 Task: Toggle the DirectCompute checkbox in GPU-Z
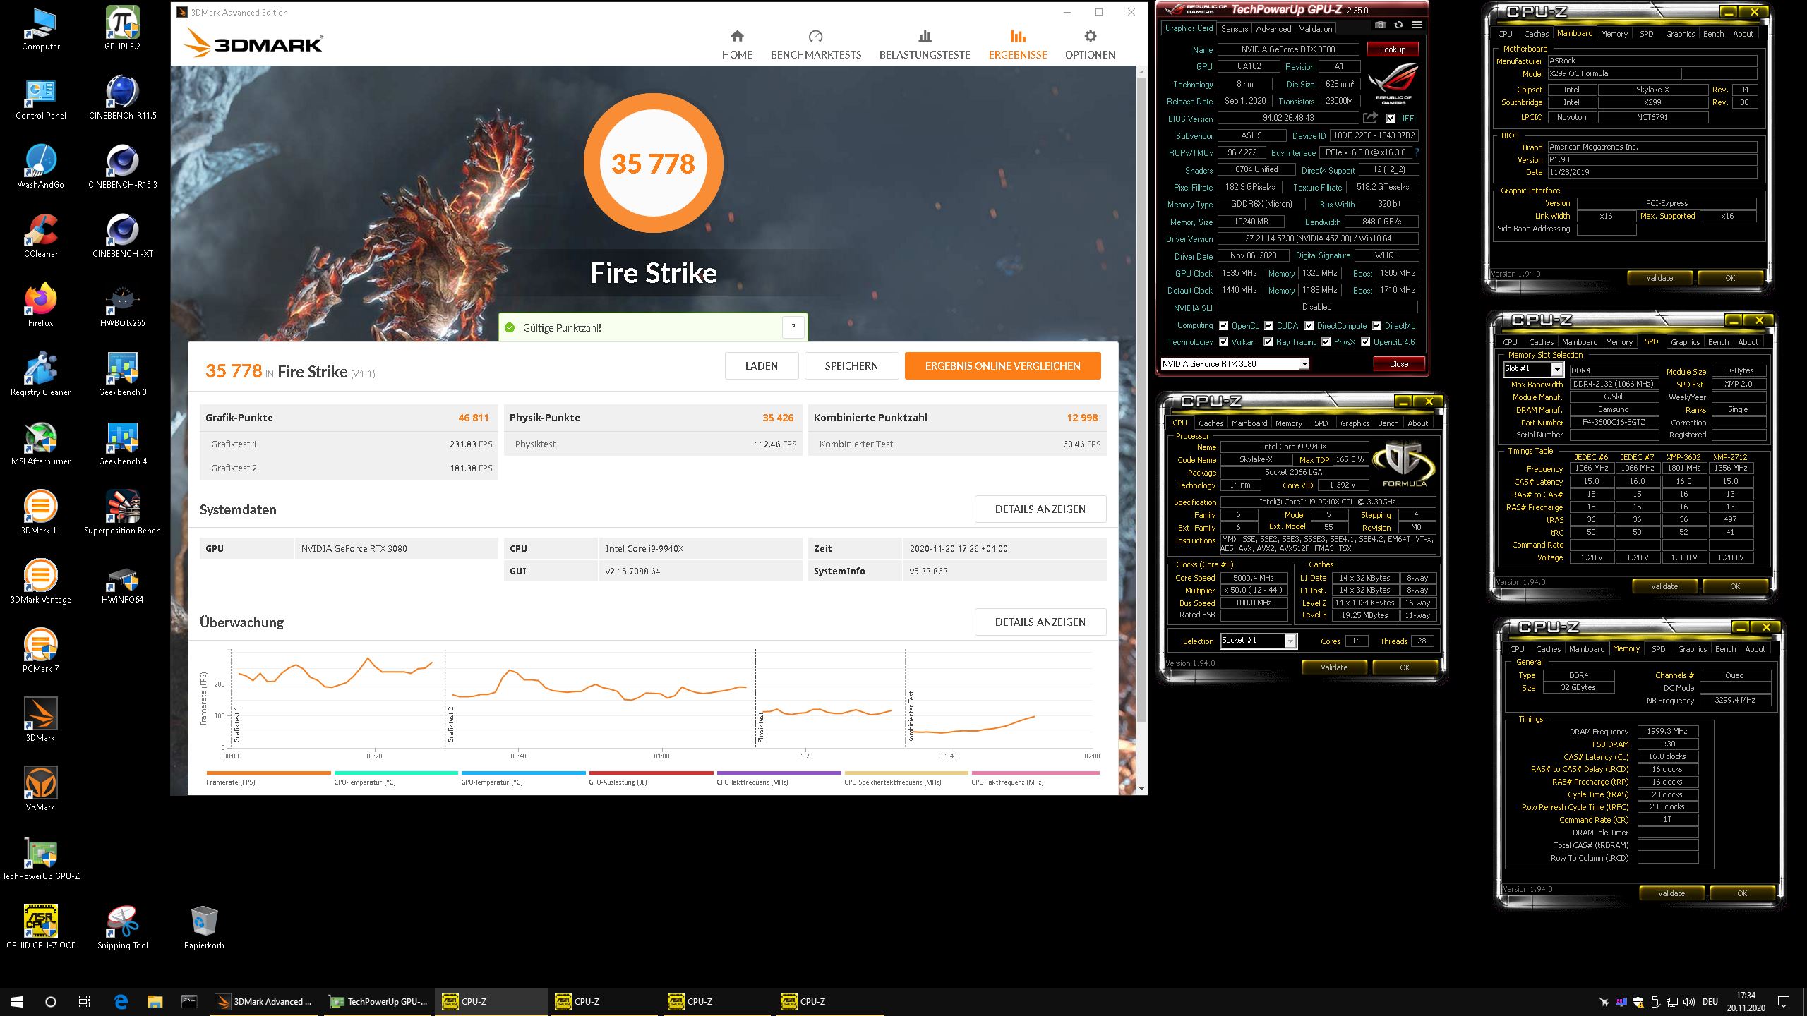[1309, 326]
